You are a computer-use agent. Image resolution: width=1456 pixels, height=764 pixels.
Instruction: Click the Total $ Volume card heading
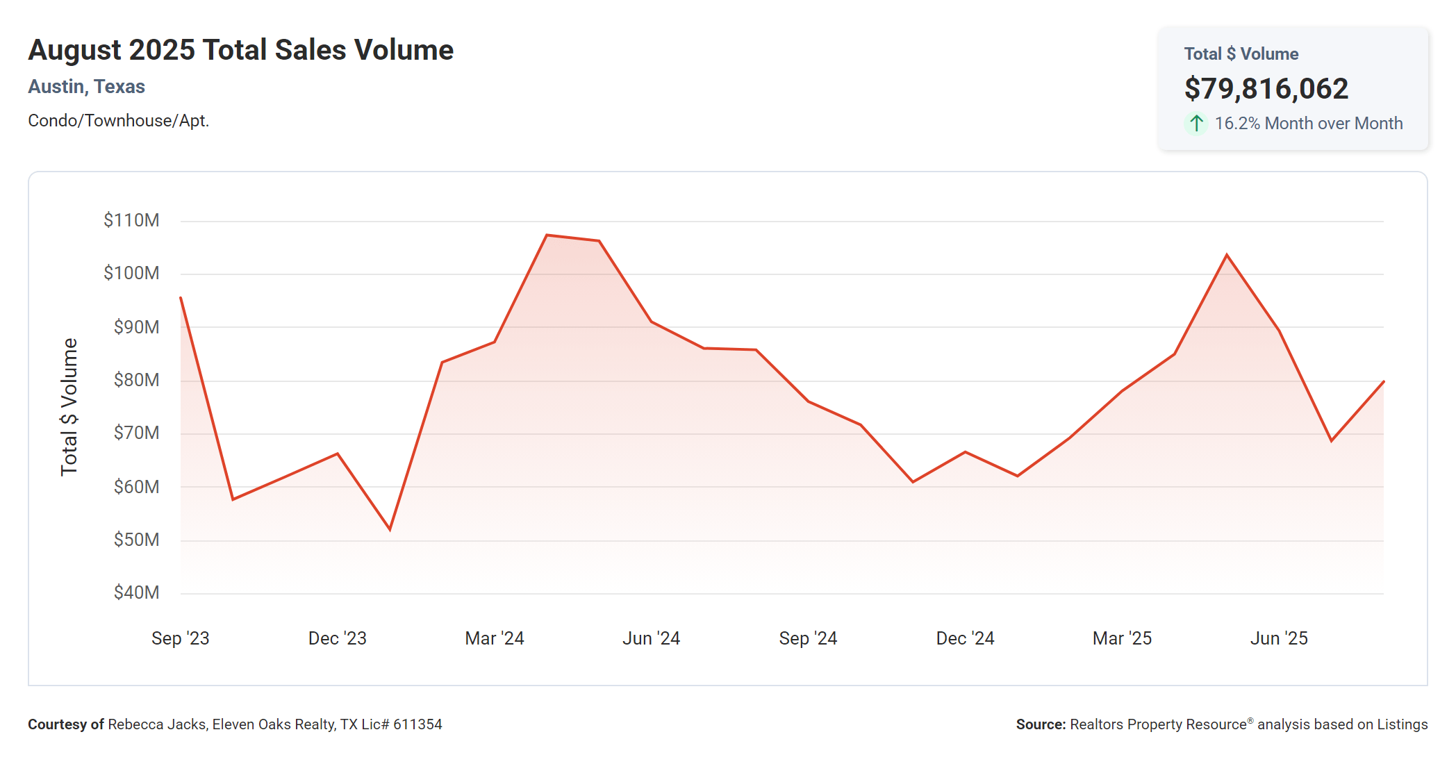point(1241,54)
